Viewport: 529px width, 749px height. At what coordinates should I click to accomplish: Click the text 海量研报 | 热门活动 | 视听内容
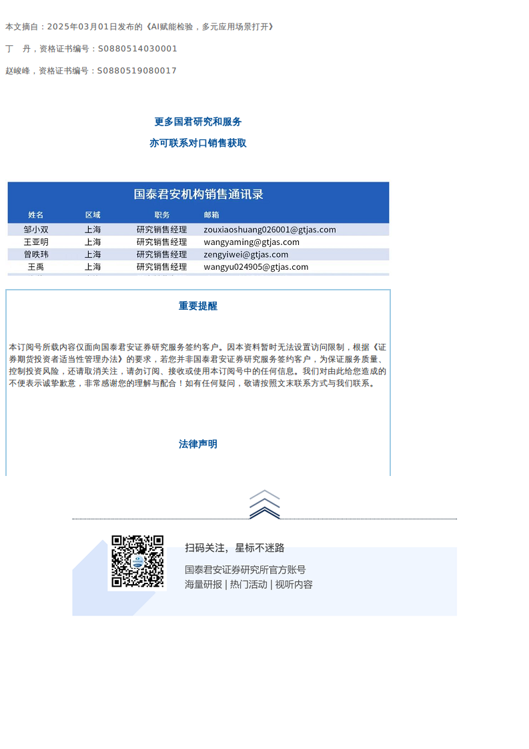click(x=249, y=585)
